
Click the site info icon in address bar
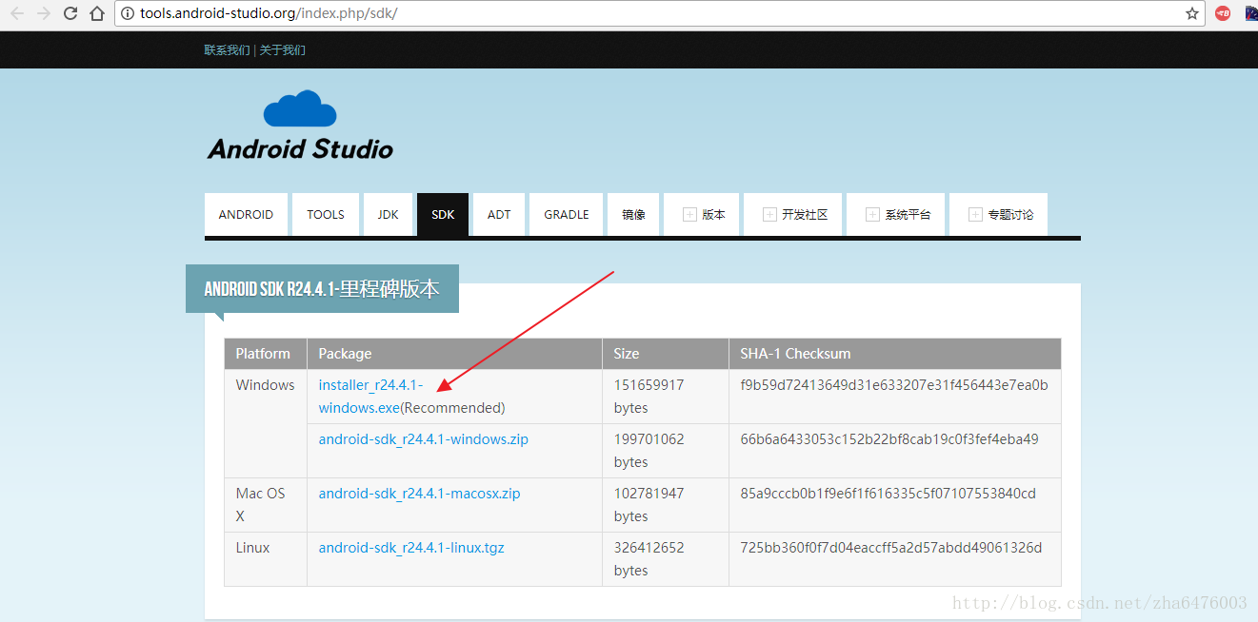pyautogui.click(x=128, y=13)
